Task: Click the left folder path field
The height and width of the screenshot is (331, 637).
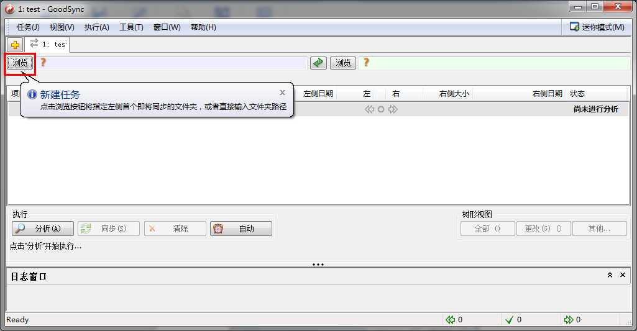Action: [172, 63]
